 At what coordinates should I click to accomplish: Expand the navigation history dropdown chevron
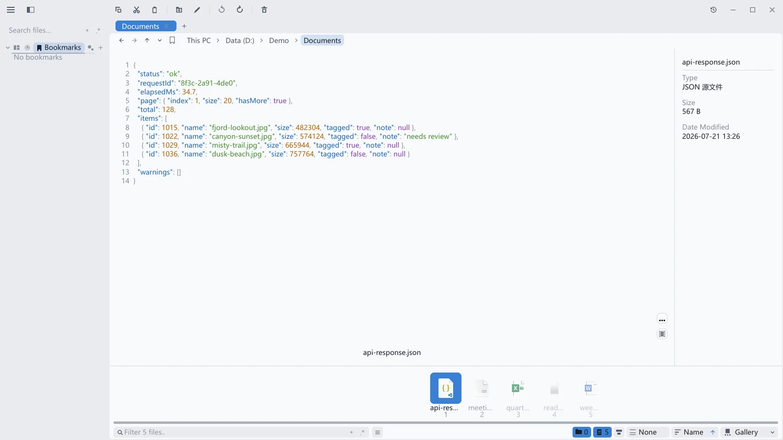click(x=160, y=41)
